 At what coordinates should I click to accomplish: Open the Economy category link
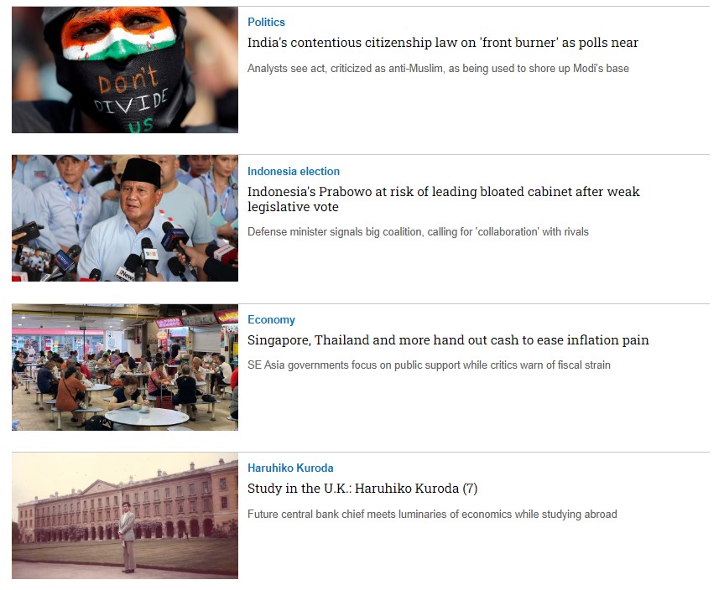(x=271, y=319)
